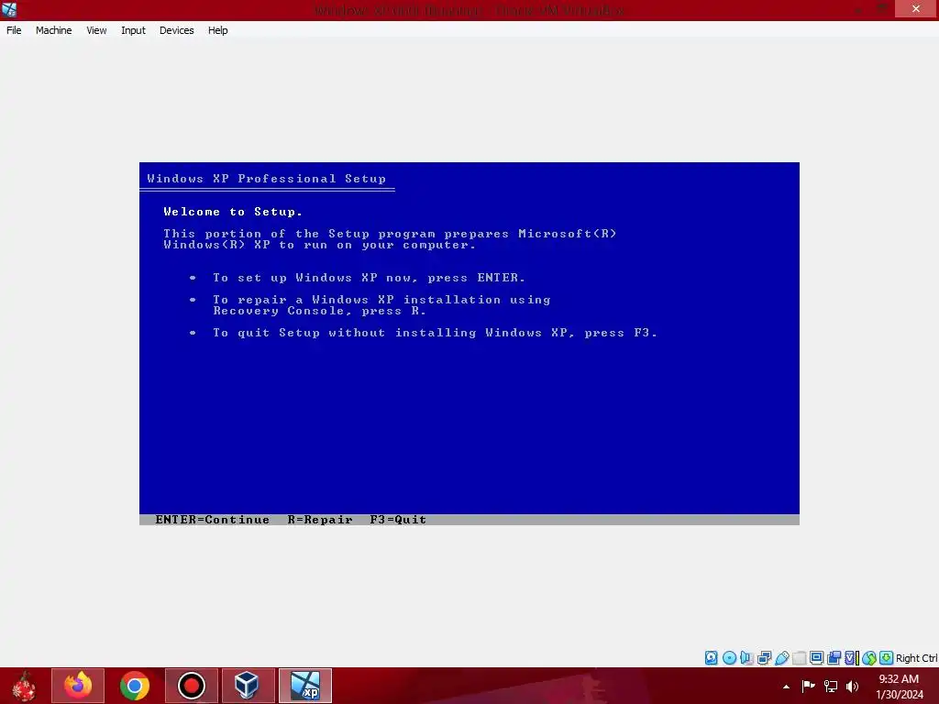Open the Action Center flag icon
The image size is (939, 704).
[809, 686]
